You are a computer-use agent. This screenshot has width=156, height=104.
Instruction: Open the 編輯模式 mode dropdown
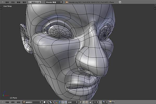click(x=32, y=102)
